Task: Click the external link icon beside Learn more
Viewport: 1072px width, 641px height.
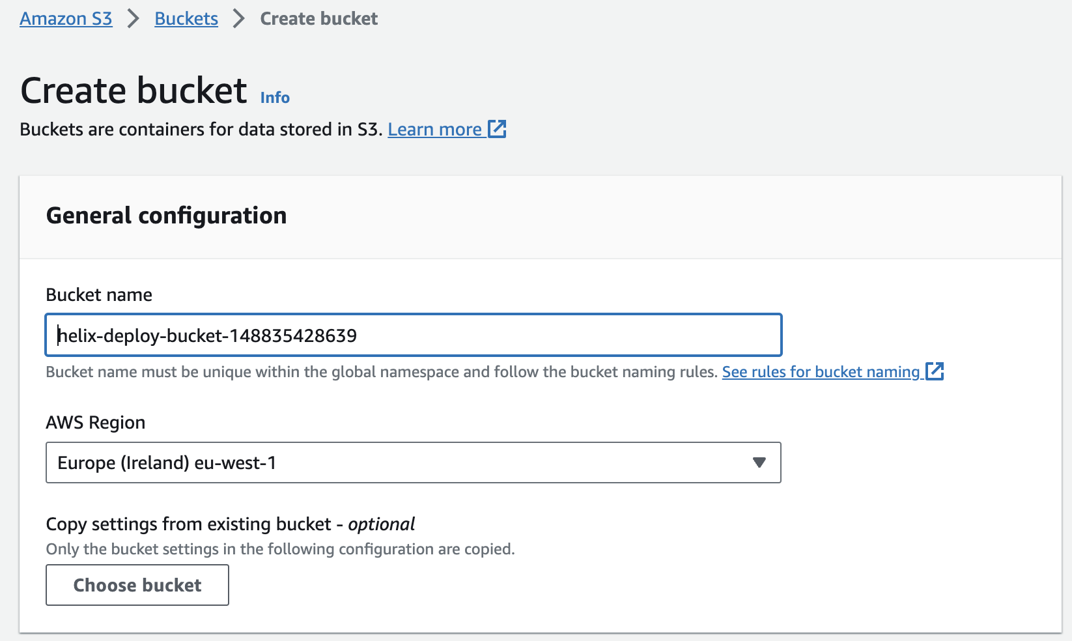Action: (497, 129)
